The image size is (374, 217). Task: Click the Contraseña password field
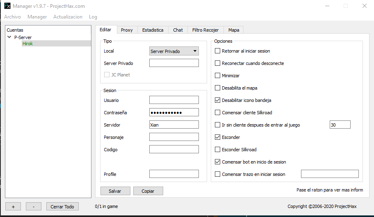pos(174,113)
